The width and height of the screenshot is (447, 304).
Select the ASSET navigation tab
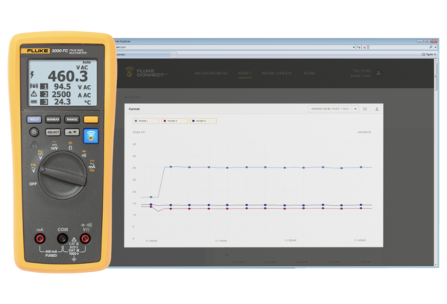pyautogui.click(x=244, y=73)
